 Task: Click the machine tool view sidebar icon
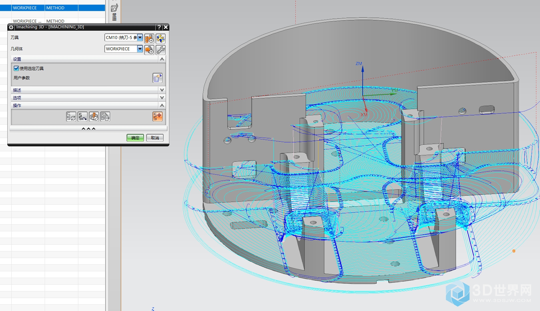pos(114,8)
